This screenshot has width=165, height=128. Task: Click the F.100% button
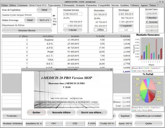tap(92, 124)
